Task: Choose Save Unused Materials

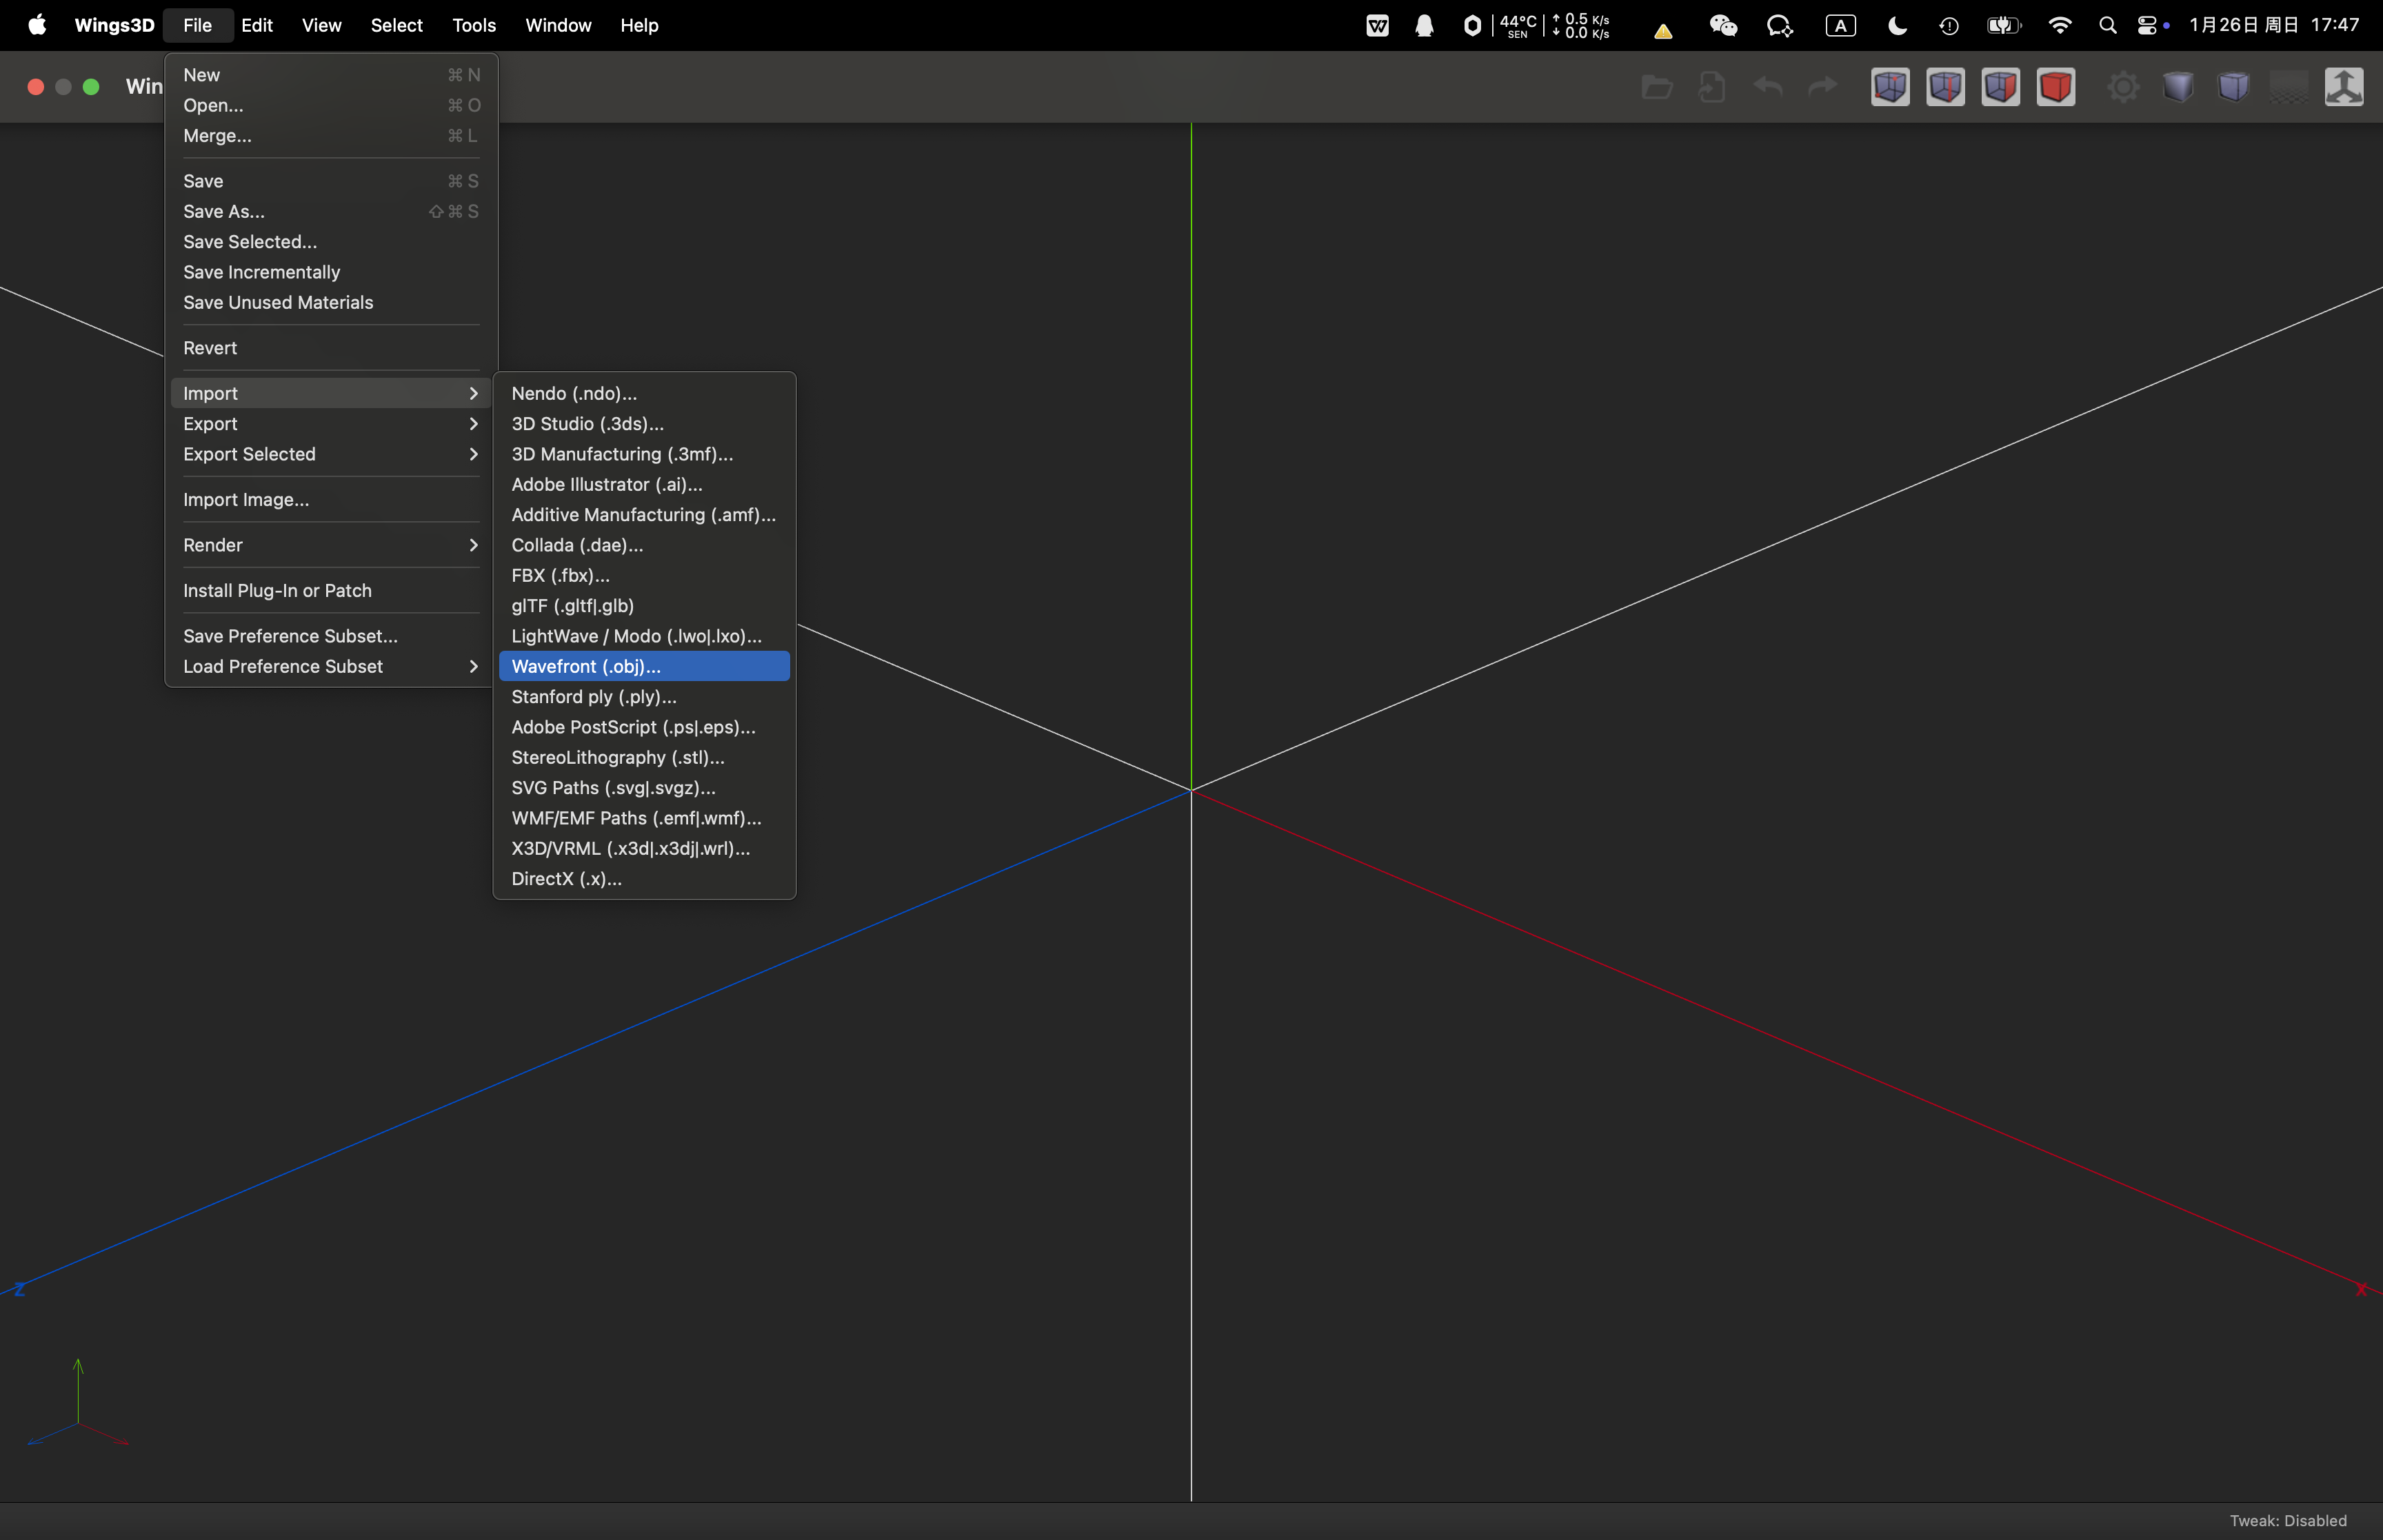Action: tap(331, 302)
